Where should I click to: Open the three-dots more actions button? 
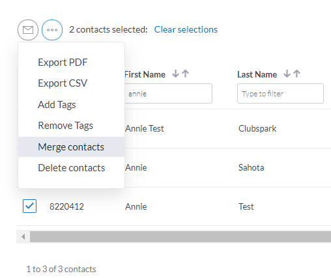pos(52,30)
